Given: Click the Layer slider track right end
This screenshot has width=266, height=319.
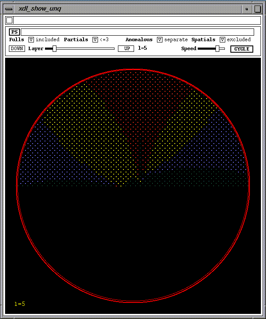Looking at the screenshot, I should pyautogui.click(x=112, y=49).
